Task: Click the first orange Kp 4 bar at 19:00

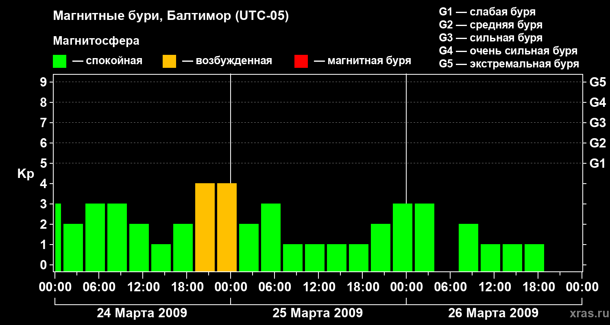Action: (205, 227)
